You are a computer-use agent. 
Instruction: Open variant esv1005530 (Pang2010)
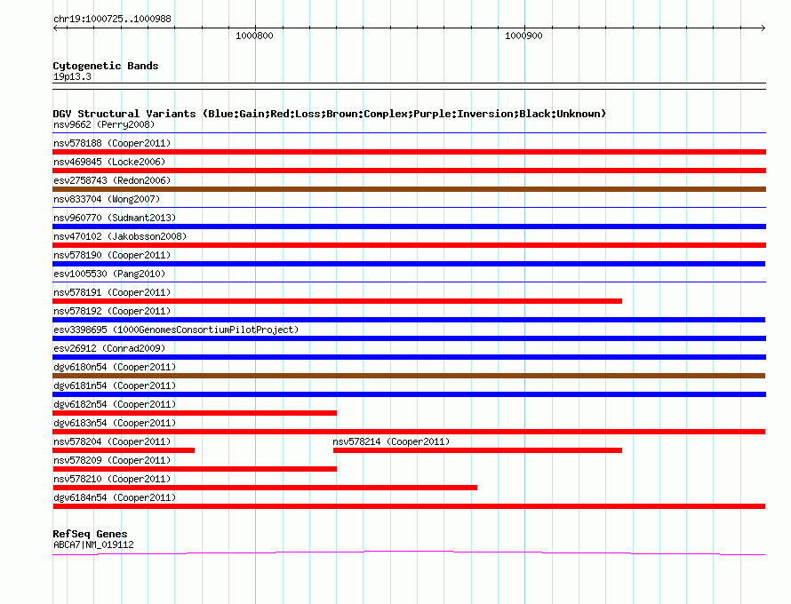pyautogui.click(x=109, y=274)
